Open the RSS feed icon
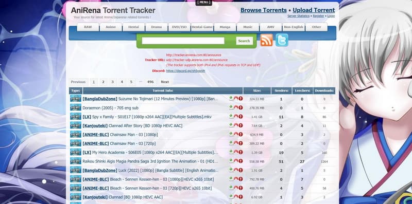This screenshot has height=204, width=412. pyautogui.click(x=266, y=40)
